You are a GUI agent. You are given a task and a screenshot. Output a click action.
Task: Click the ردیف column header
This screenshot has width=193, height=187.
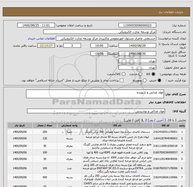click(x=182, y=125)
